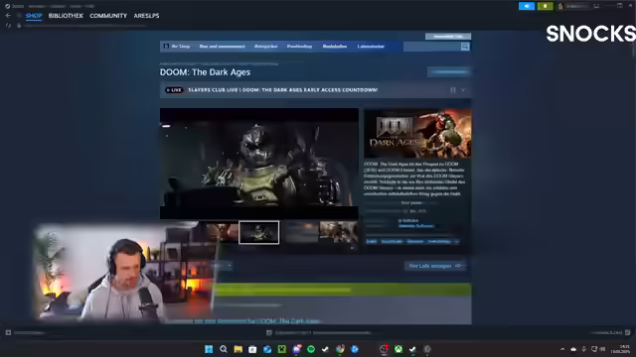Screen dimensions: 636x357
Task: Expand the tags list with the plus button
Action: 456,242
